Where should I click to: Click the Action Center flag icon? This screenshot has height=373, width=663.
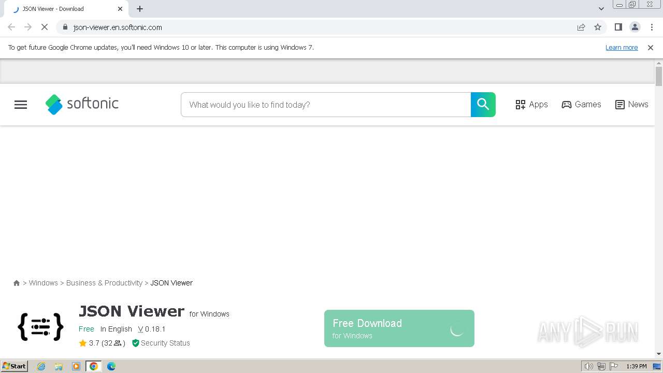click(x=614, y=366)
